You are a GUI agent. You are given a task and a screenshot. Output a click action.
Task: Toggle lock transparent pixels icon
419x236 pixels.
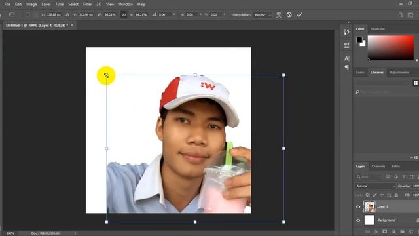(368, 195)
